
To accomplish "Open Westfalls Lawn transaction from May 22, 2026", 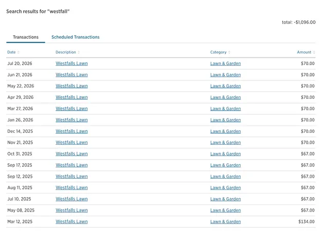I will (x=71, y=86).
